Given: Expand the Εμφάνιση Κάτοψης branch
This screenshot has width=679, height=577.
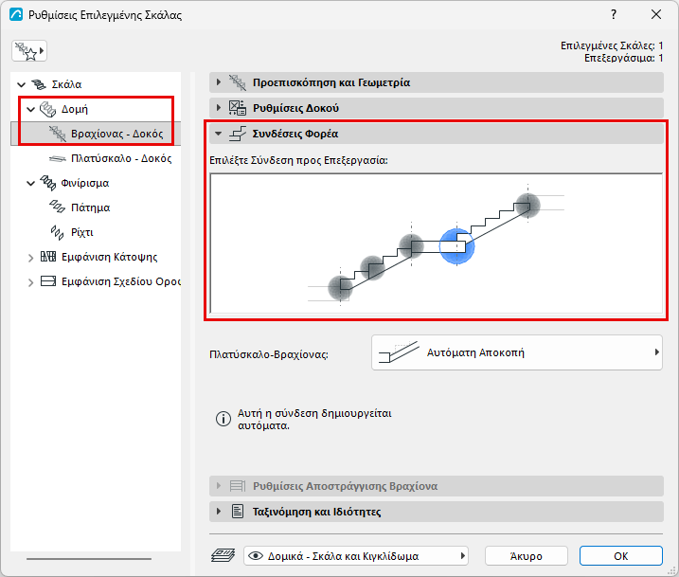Looking at the screenshot, I should [x=30, y=258].
